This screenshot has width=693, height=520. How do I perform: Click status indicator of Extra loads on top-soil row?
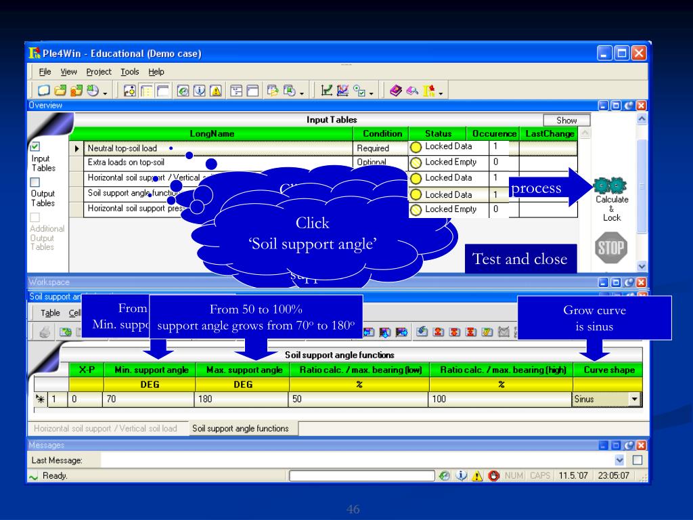[x=416, y=162]
